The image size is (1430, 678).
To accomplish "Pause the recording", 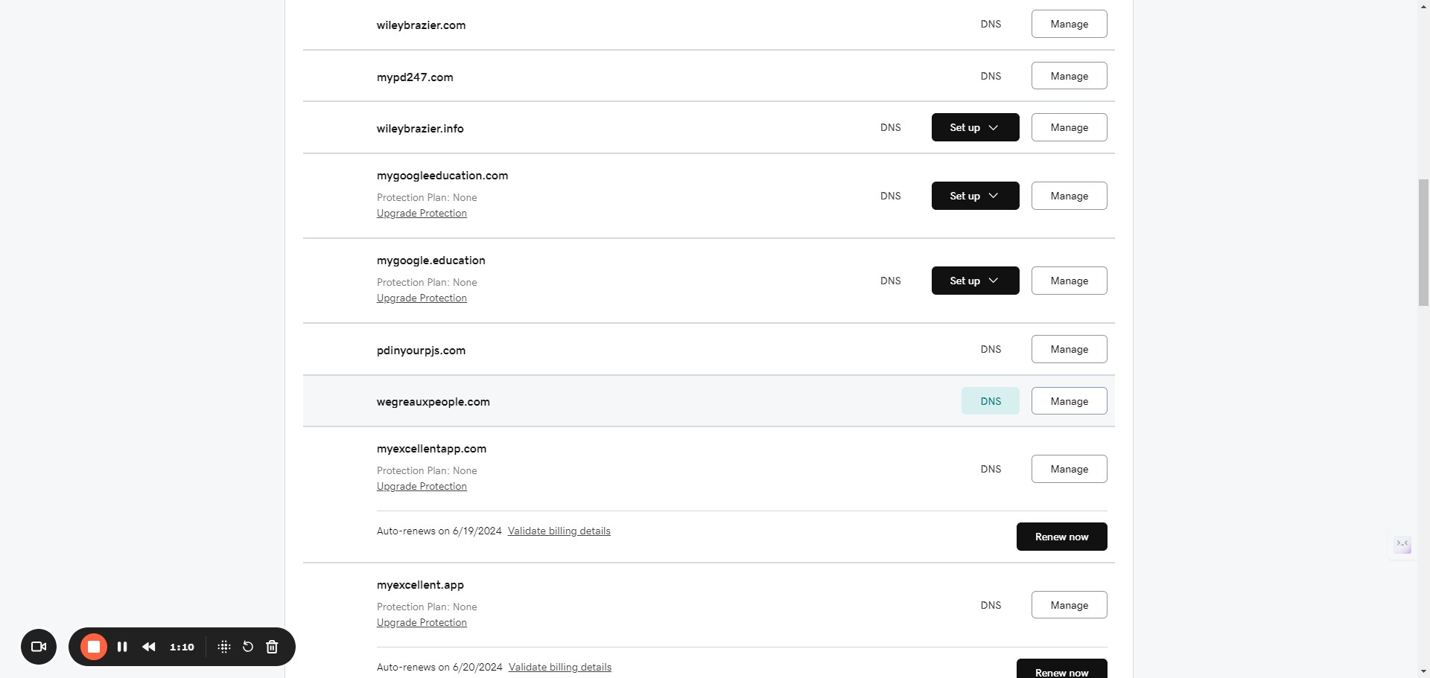I will click(122, 647).
